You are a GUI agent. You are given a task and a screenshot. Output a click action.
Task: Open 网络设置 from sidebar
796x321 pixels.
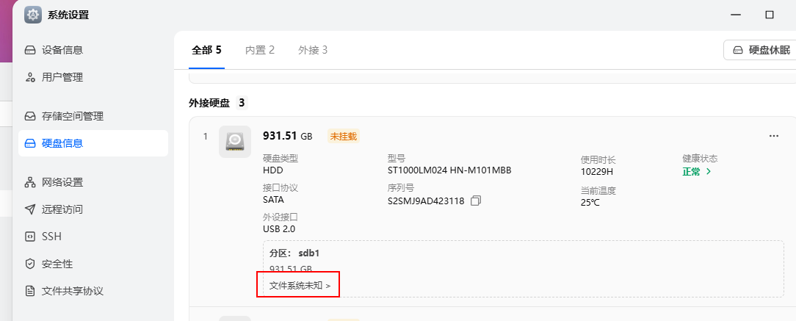click(62, 182)
